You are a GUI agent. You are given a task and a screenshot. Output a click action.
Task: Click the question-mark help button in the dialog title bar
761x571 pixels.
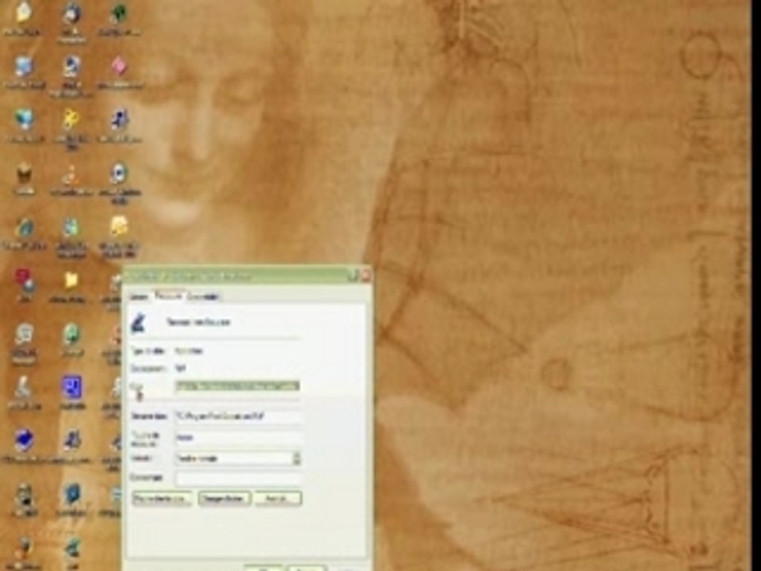(x=354, y=276)
